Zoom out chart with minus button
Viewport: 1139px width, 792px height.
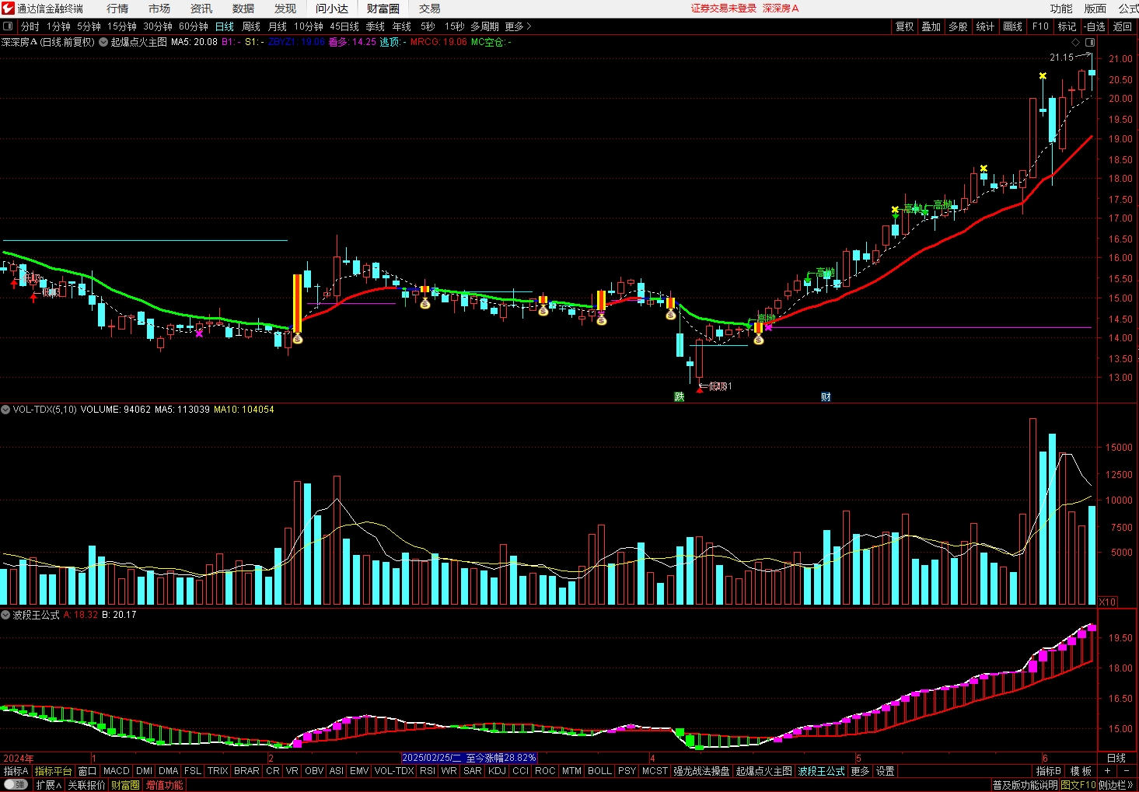tap(1127, 771)
